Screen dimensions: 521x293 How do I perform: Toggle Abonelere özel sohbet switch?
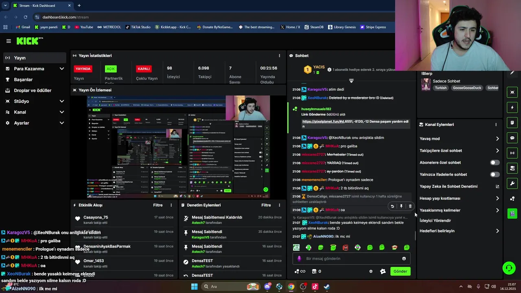495,162
